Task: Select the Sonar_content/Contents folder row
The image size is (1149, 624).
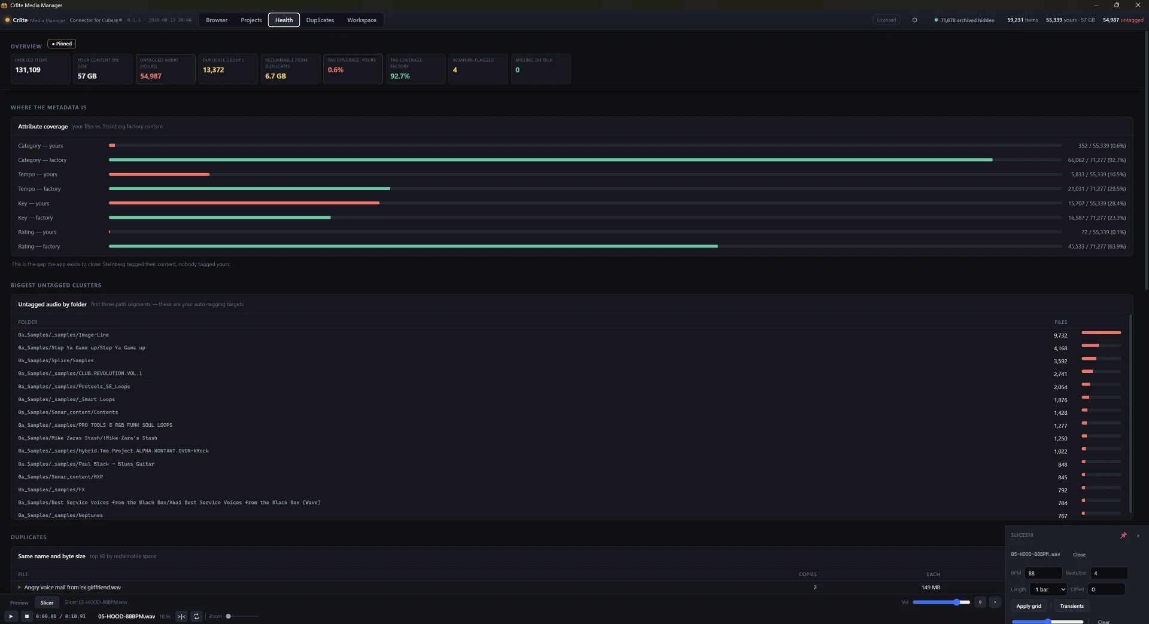Action: (570, 412)
